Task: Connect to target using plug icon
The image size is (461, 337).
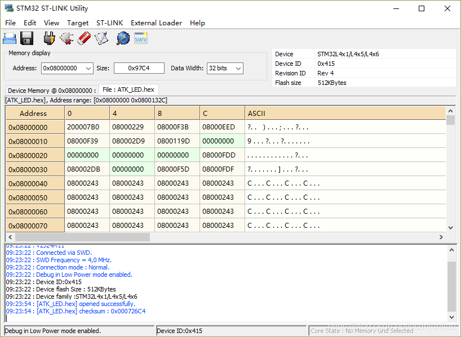Action: (49, 38)
